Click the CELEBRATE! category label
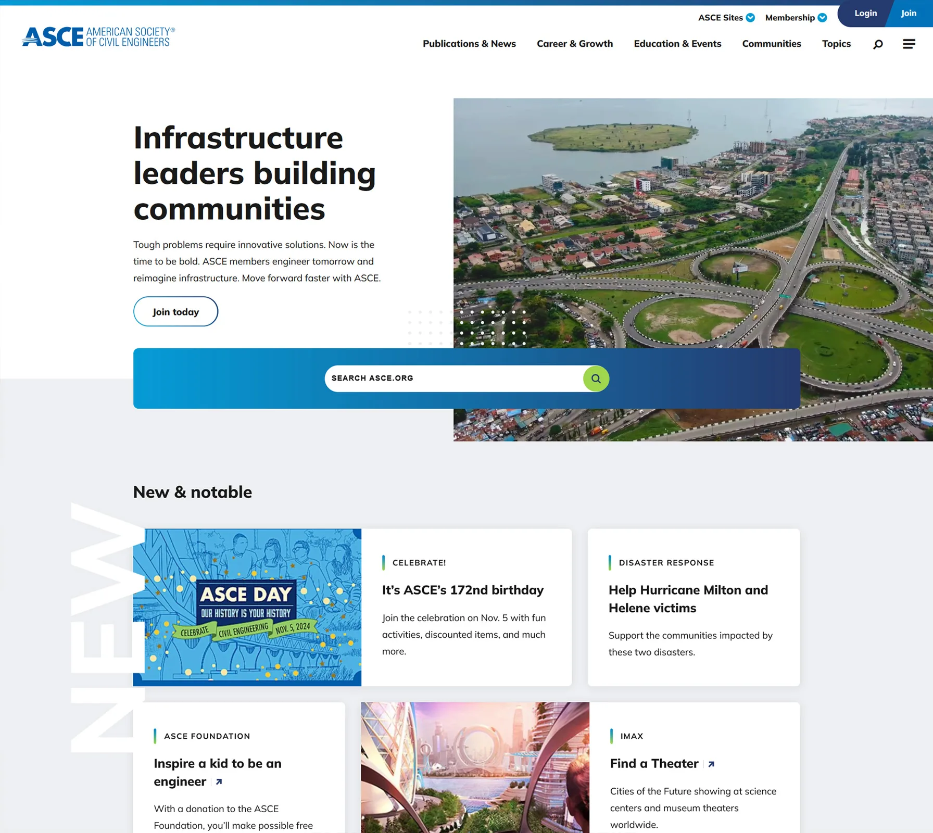 (419, 563)
